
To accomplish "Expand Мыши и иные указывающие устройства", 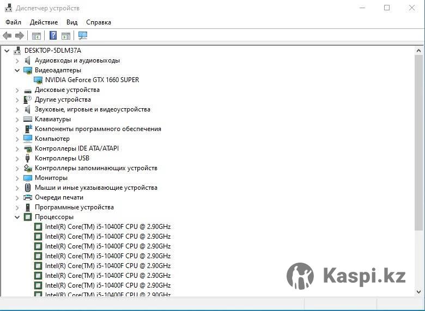I will click(x=17, y=188).
